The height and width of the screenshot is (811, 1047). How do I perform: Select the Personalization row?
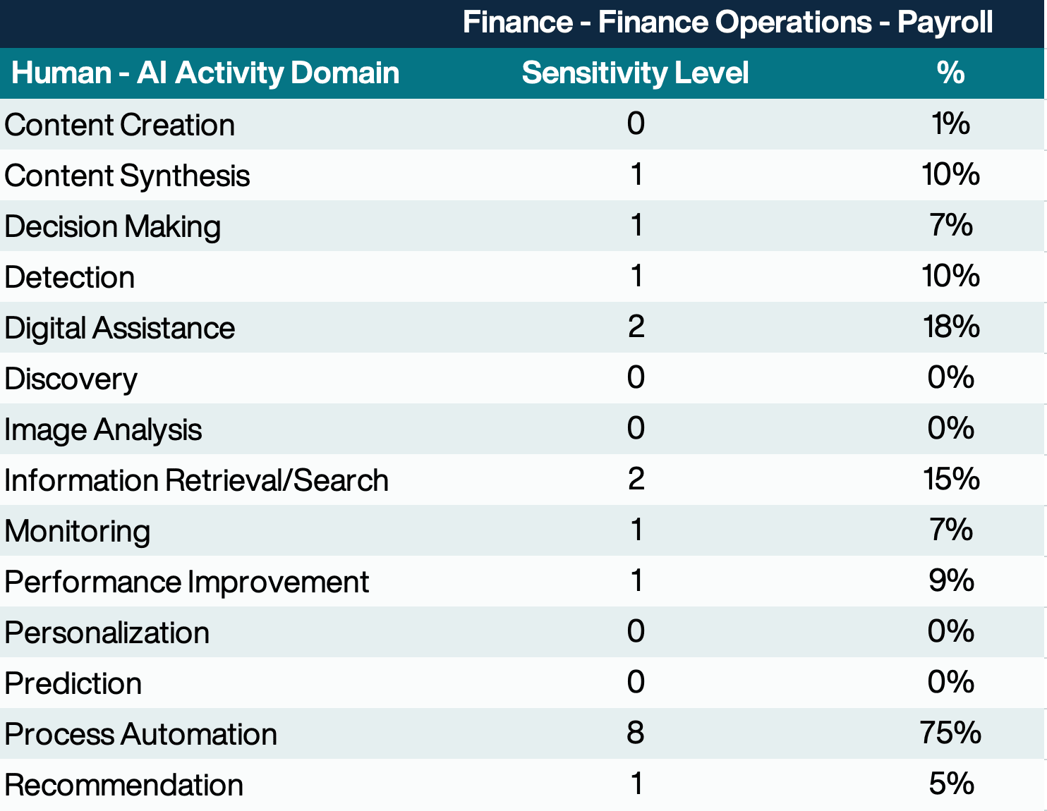[106, 633]
